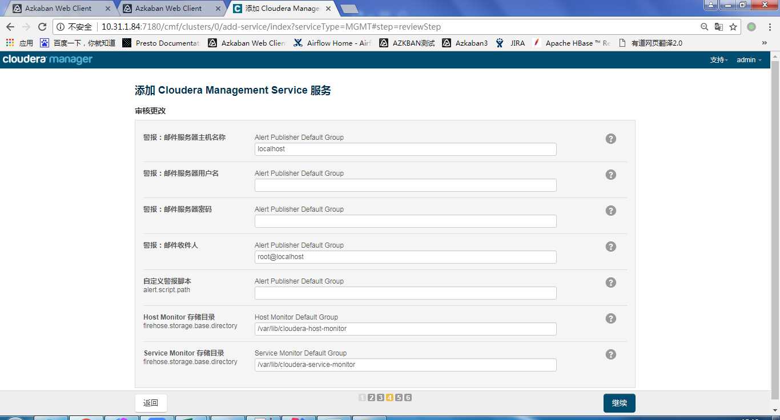This screenshot has width=780, height=420.
Task: Expand the bookmarks overflow chevron
Action: click(x=765, y=43)
